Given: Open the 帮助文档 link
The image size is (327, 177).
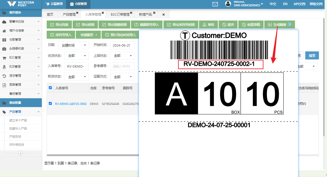Looking at the screenshot, I should (316, 4).
